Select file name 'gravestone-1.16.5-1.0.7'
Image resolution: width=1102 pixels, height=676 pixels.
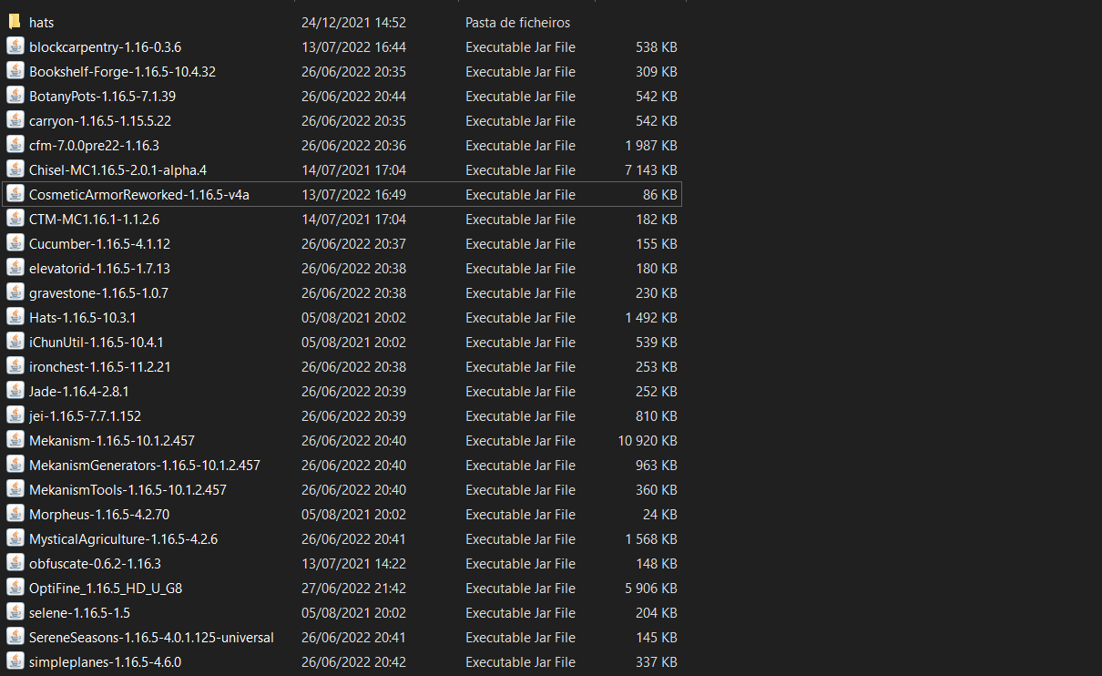(x=98, y=292)
